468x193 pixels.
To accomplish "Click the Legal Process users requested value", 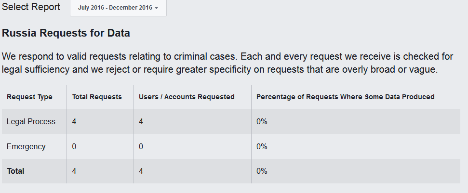I will coord(141,121).
